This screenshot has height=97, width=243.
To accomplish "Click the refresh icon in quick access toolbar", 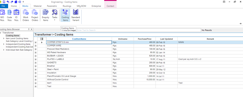I will 4,2.
